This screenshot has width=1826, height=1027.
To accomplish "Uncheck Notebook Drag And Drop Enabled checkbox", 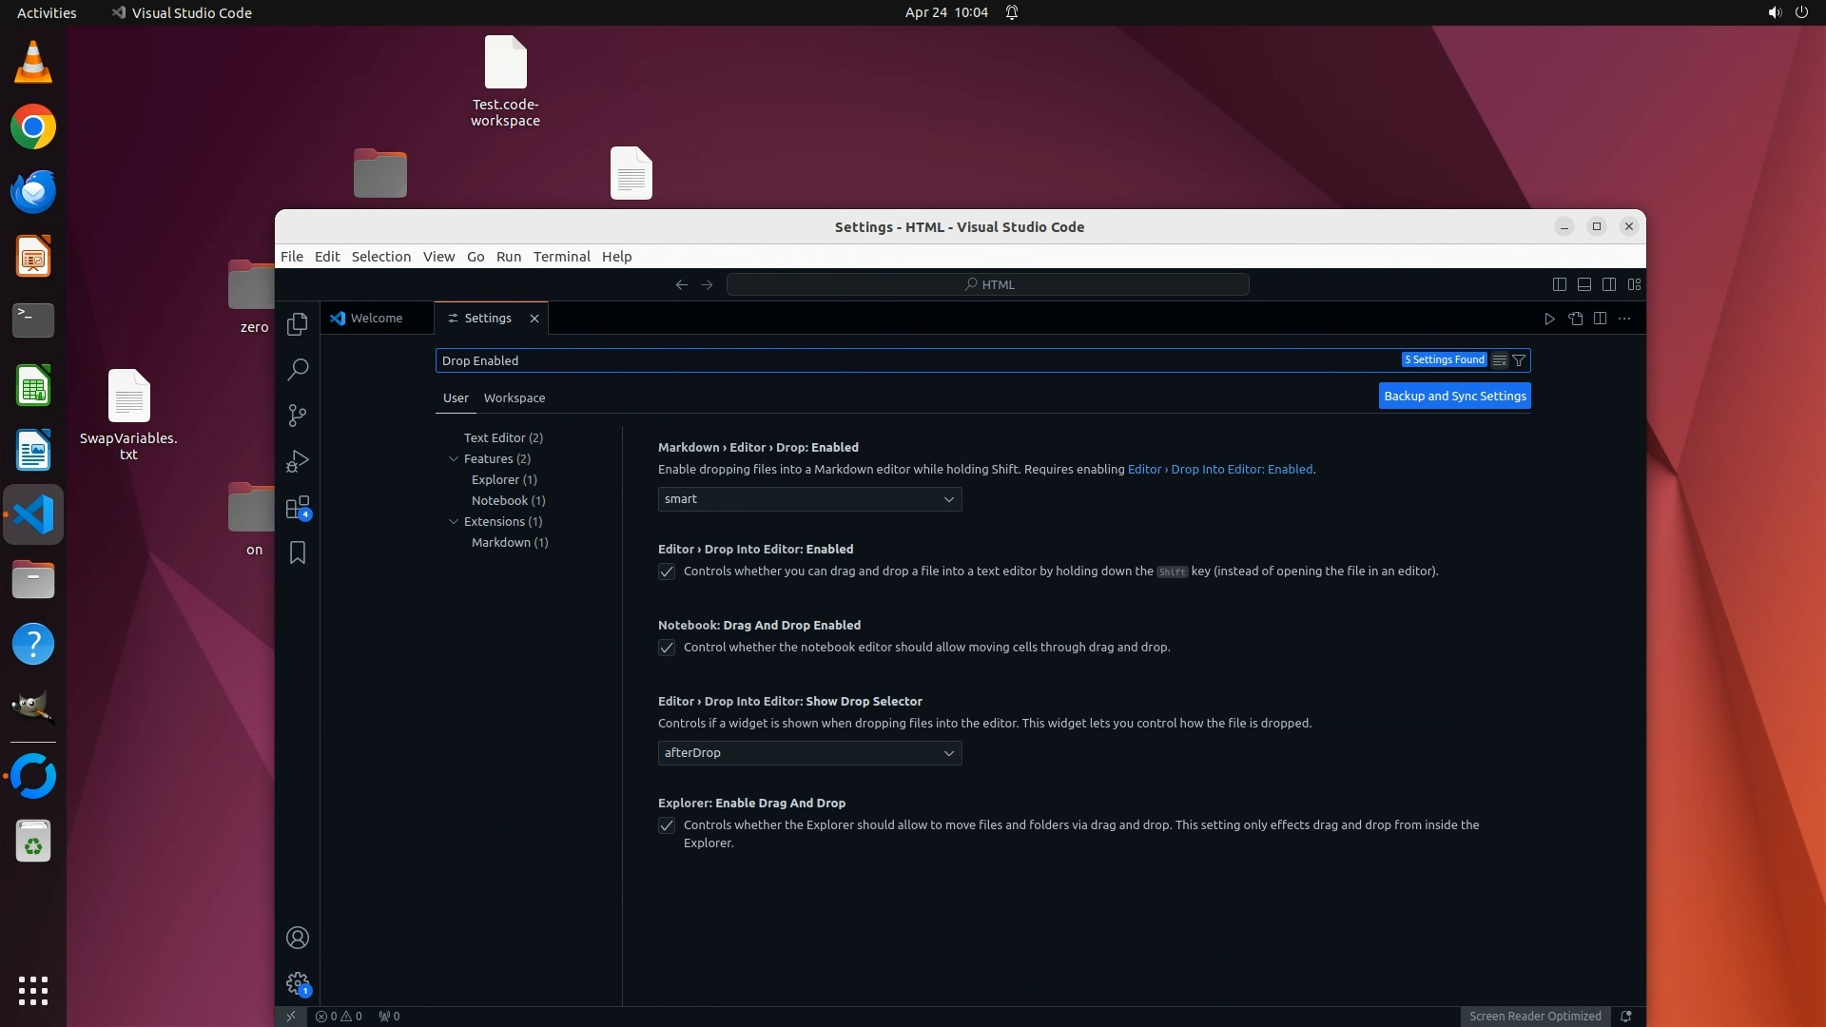I will tap(667, 648).
